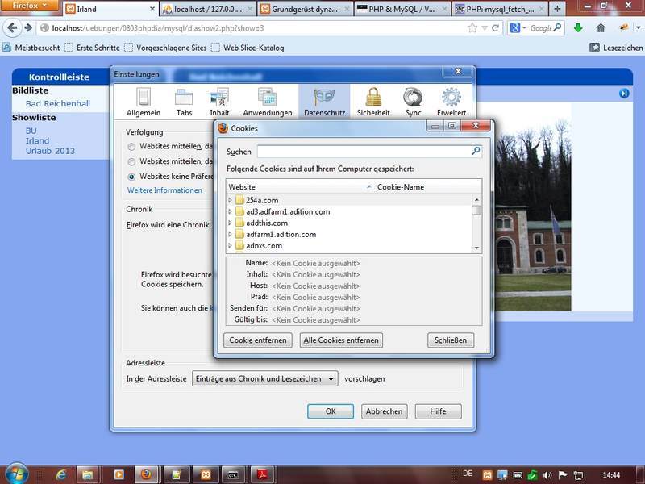Select 'Websites keine Präferenz' radio button
Image resolution: width=645 pixels, height=484 pixels.
131,176
